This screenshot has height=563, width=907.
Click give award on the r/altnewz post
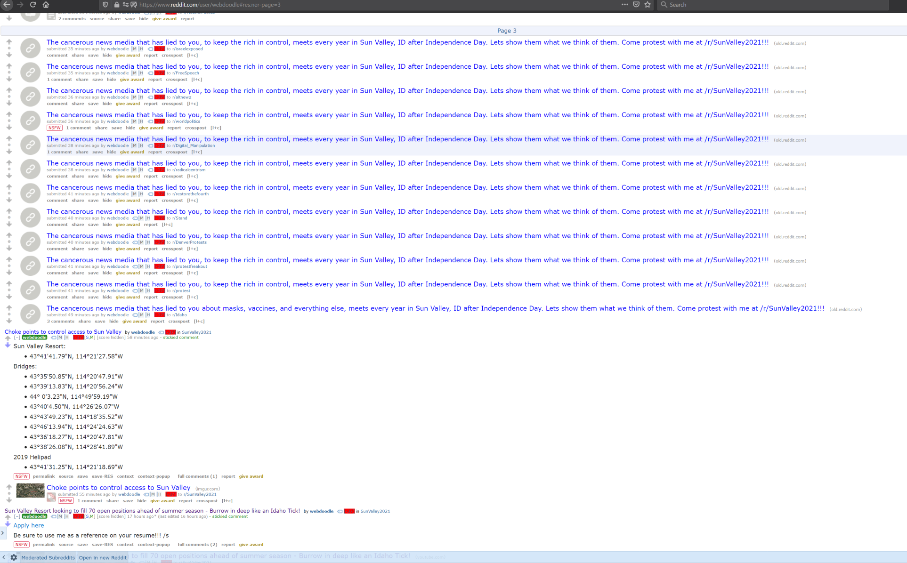128,104
